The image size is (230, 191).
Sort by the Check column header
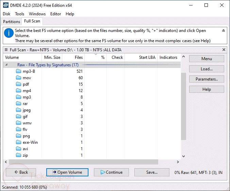[116, 57]
